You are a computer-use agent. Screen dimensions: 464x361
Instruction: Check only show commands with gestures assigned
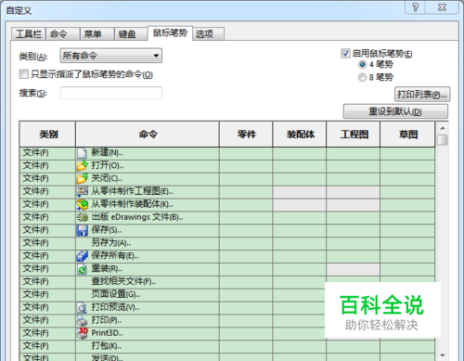tap(23, 74)
